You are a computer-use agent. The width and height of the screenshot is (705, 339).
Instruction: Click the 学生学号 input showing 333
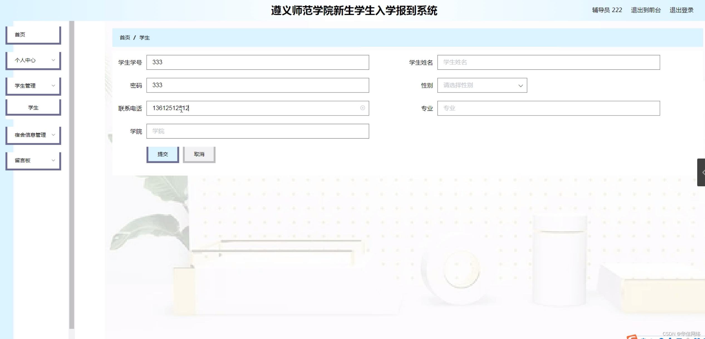(x=257, y=62)
